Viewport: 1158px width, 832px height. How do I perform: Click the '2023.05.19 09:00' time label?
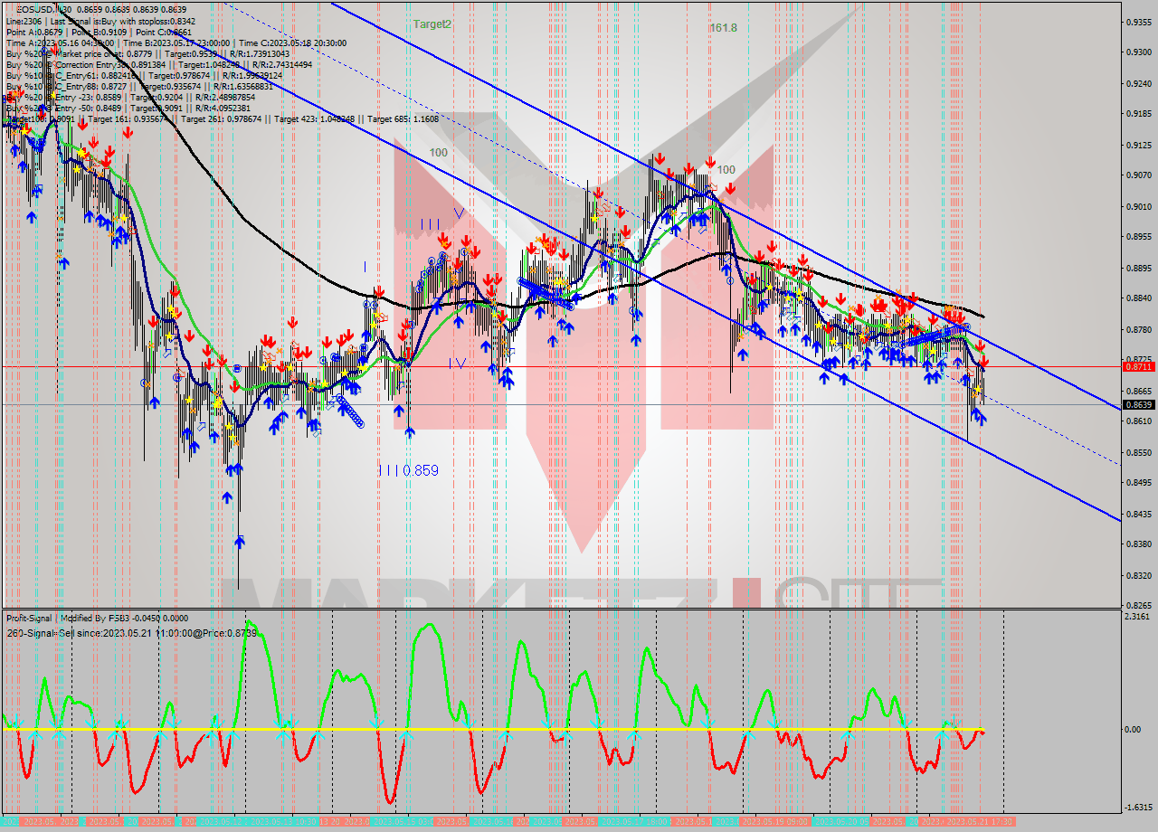pyautogui.click(x=776, y=822)
